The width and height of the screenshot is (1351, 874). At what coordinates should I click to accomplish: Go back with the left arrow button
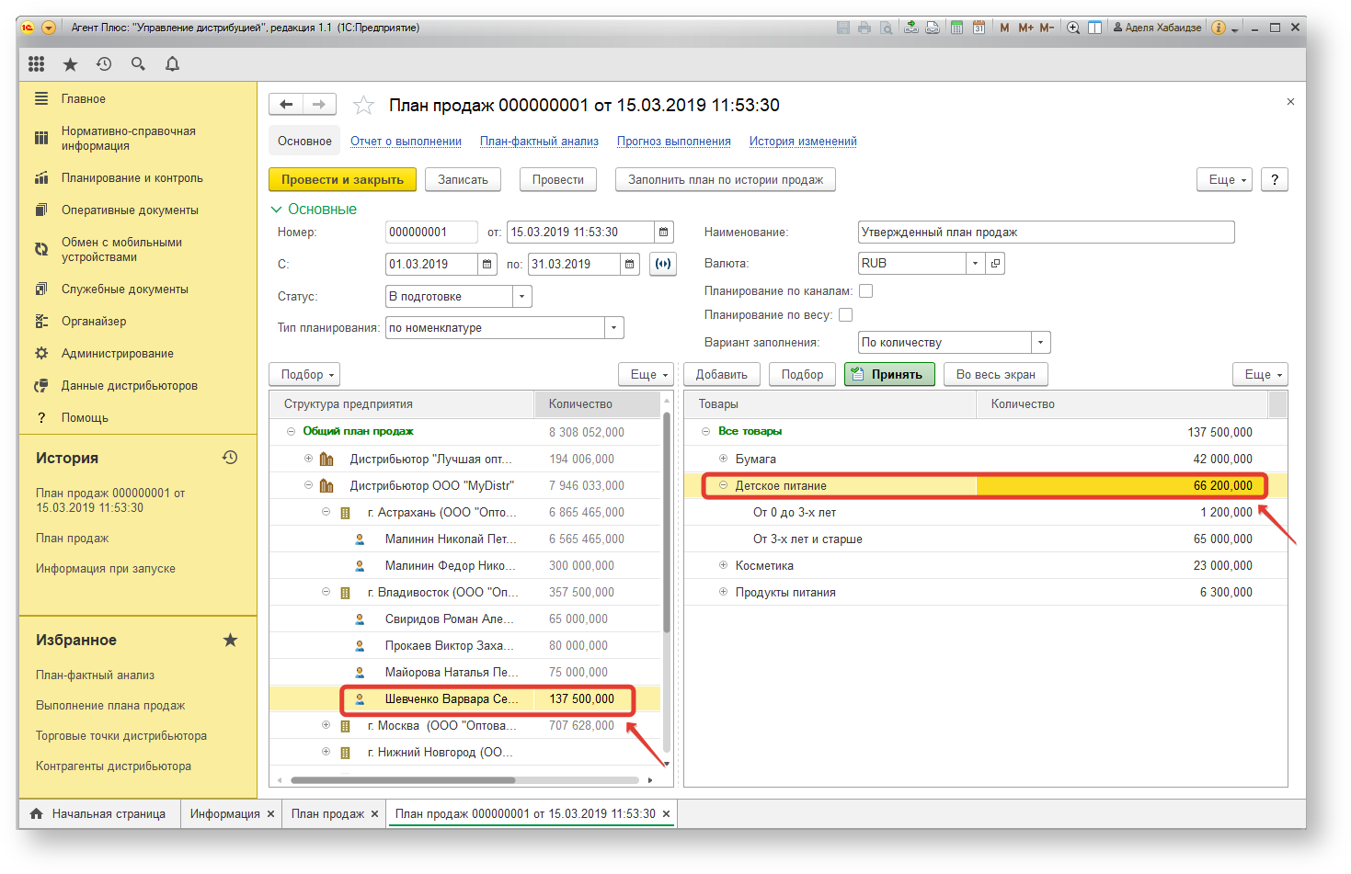[285, 105]
